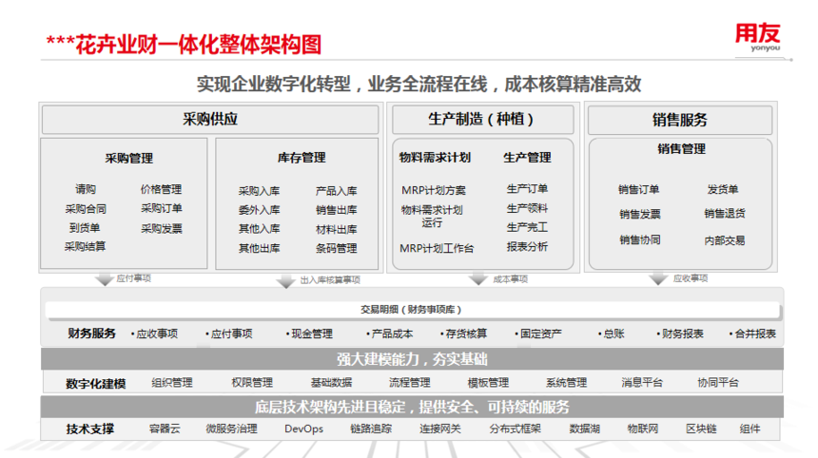818x458 pixels.
Task: Select 销售出库 item
Action: click(337, 210)
